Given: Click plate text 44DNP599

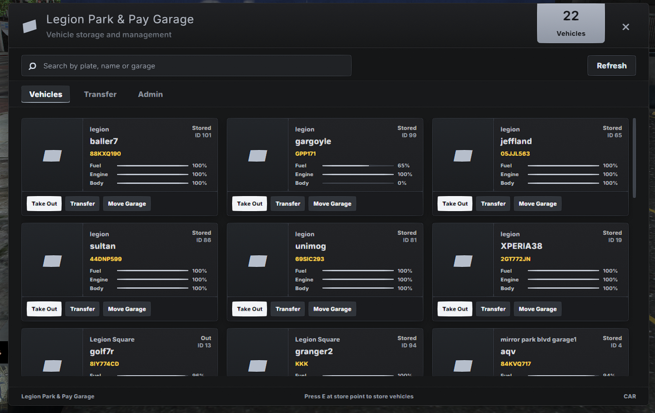Looking at the screenshot, I should coord(106,259).
